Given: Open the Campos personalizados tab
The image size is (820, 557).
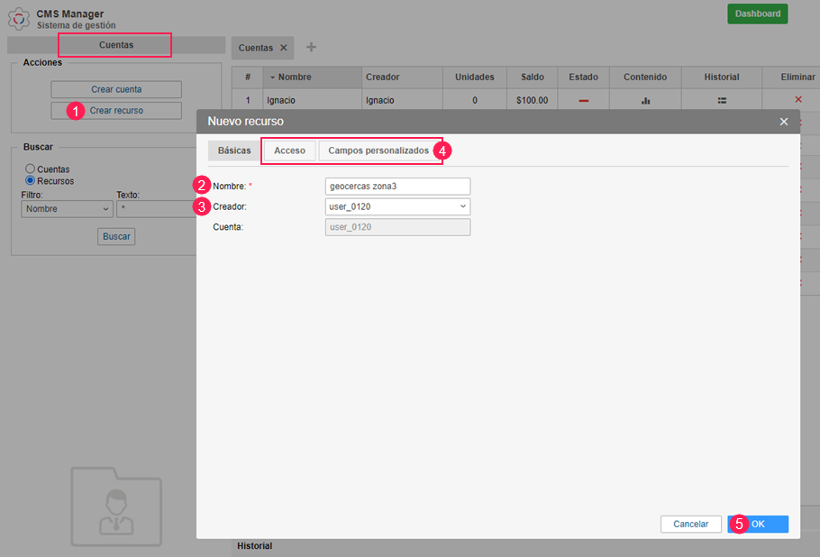Looking at the screenshot, I should pyautogui.click(x=378, y=151).
